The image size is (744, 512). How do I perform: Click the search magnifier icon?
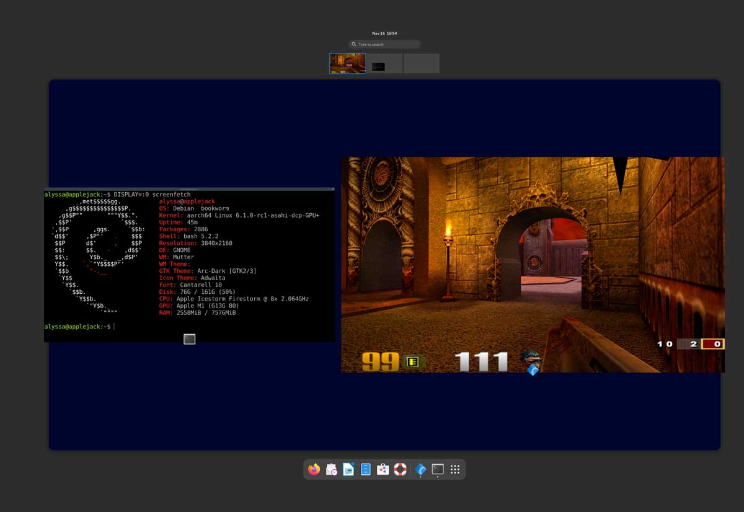(x=354, y=45)
